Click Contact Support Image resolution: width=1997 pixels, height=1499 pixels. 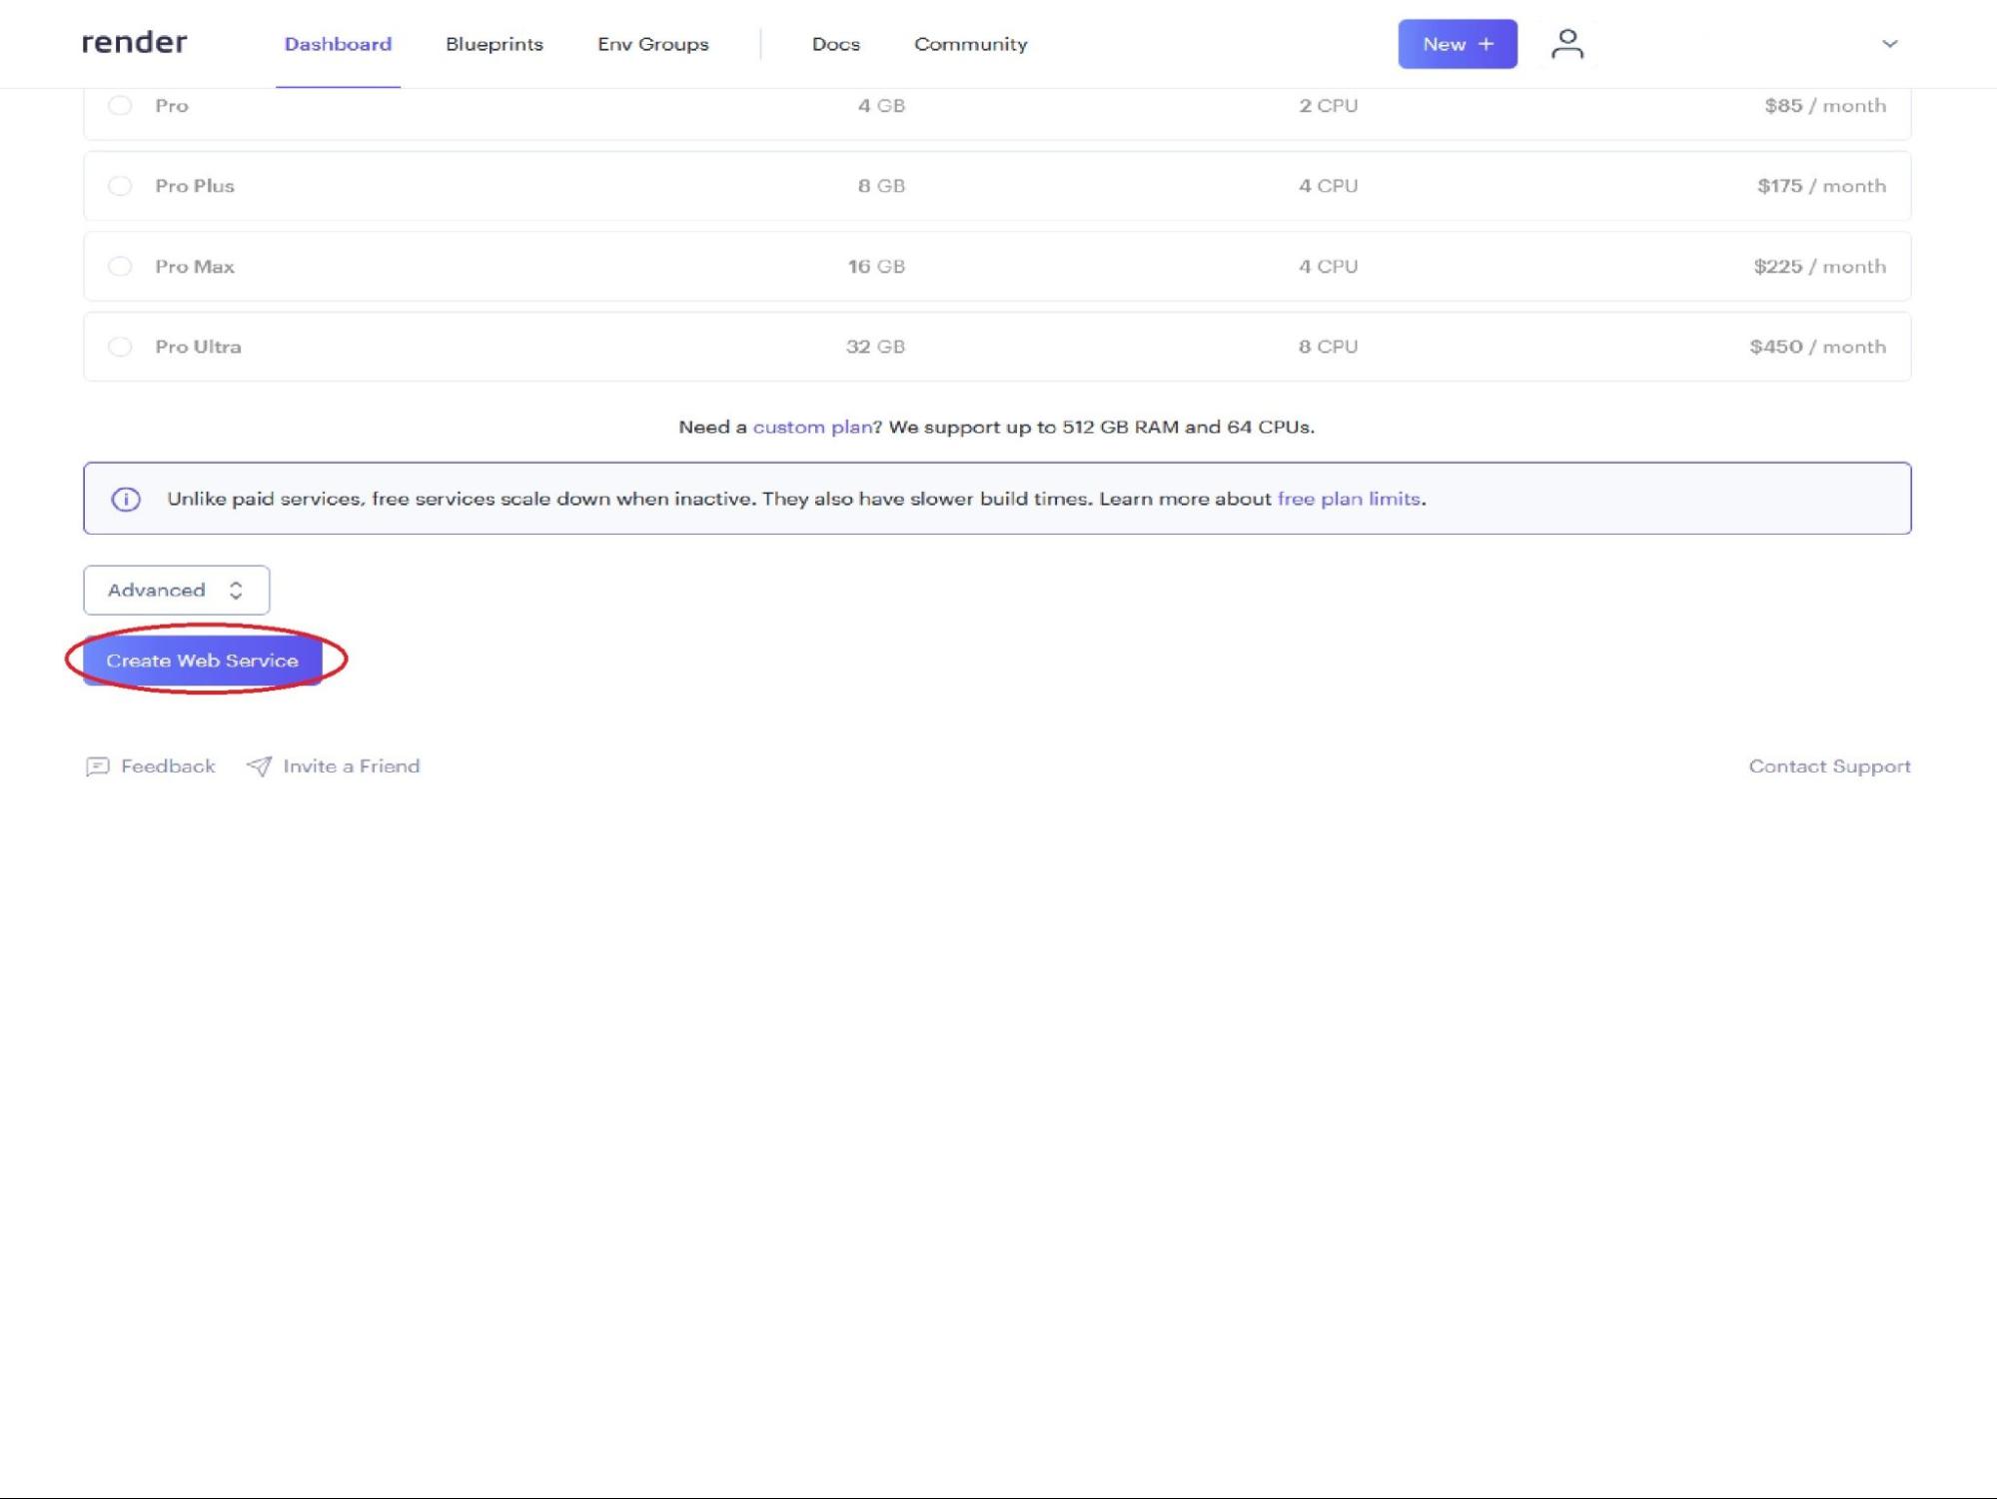click(x=1828, y=765)
